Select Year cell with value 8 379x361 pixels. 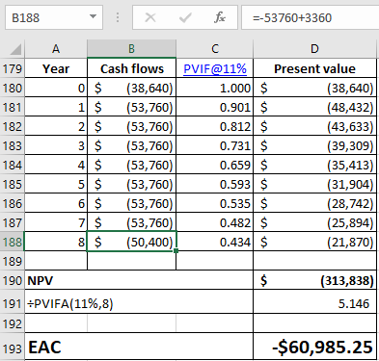(56, 242)
